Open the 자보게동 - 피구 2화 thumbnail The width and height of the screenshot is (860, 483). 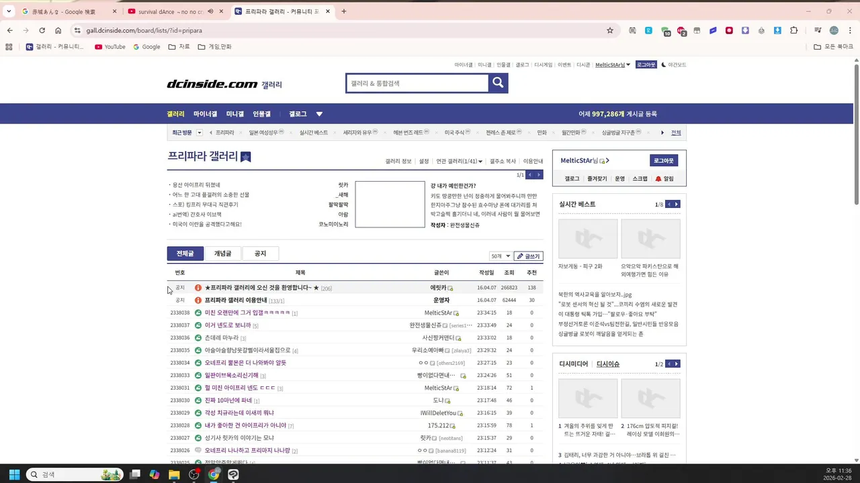(588, 239)
